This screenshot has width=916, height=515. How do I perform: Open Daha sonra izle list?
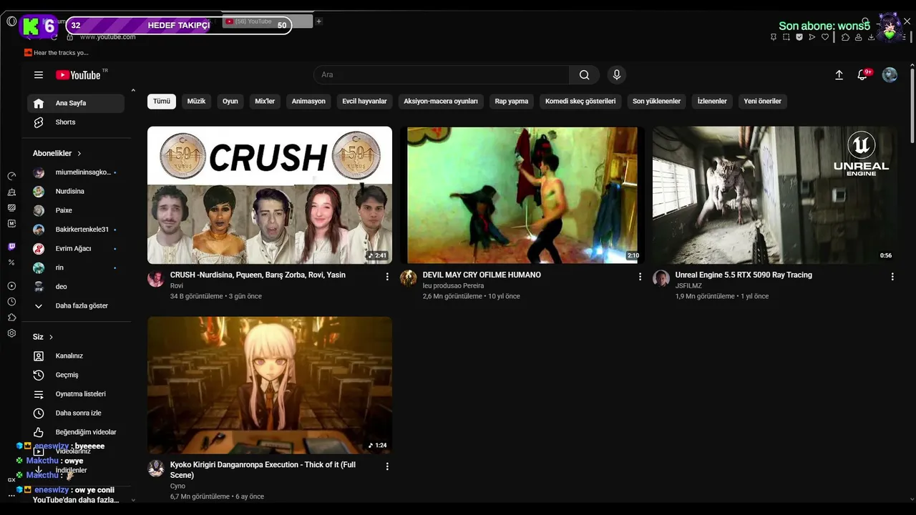(76, 413)
